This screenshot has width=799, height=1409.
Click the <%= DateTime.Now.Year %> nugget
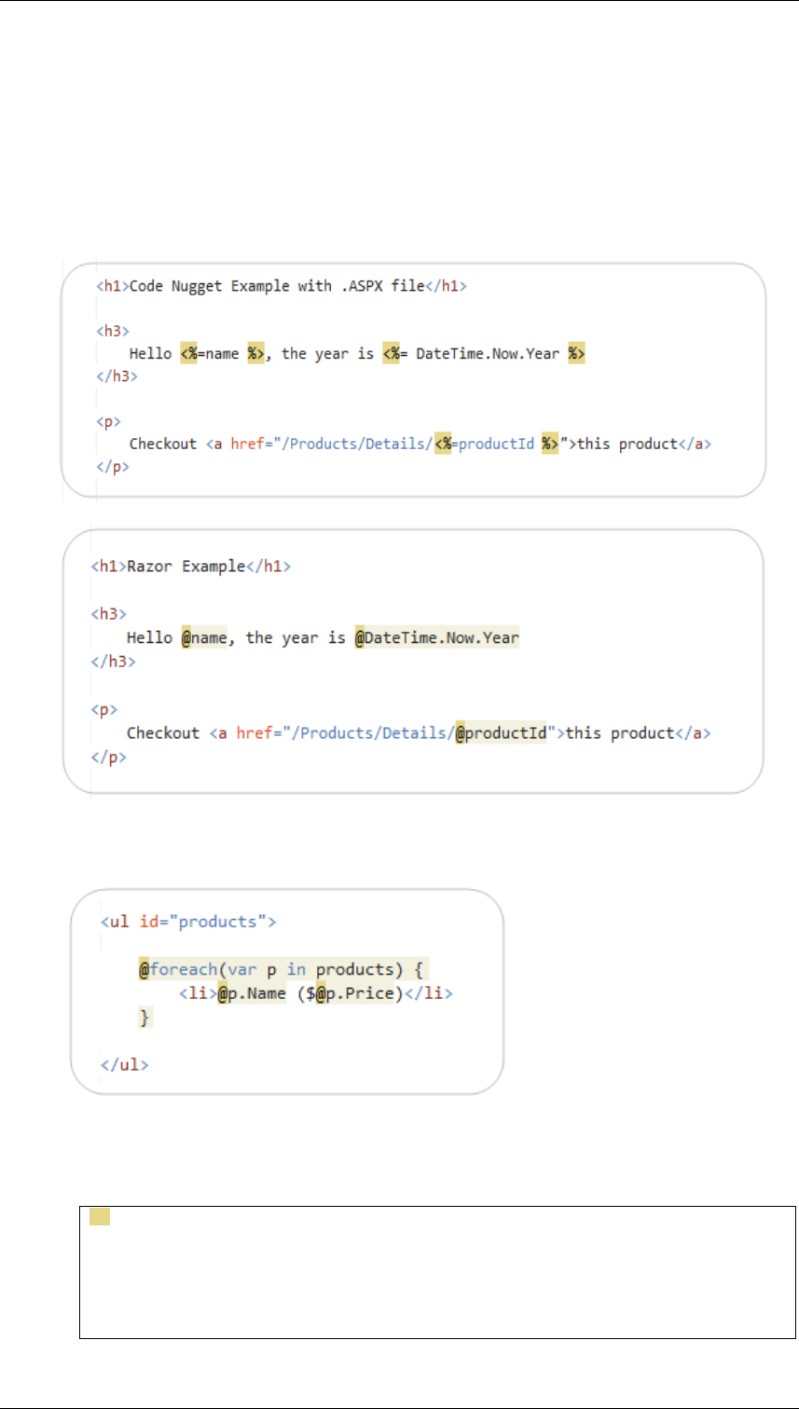click(x=483, y=354)
